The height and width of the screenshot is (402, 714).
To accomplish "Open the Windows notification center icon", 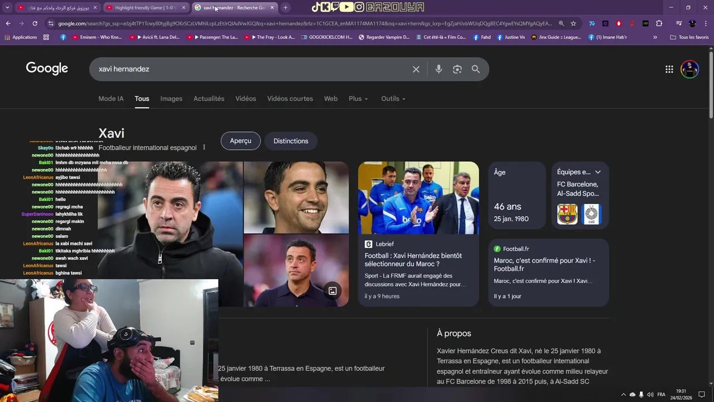I will 702,395.
